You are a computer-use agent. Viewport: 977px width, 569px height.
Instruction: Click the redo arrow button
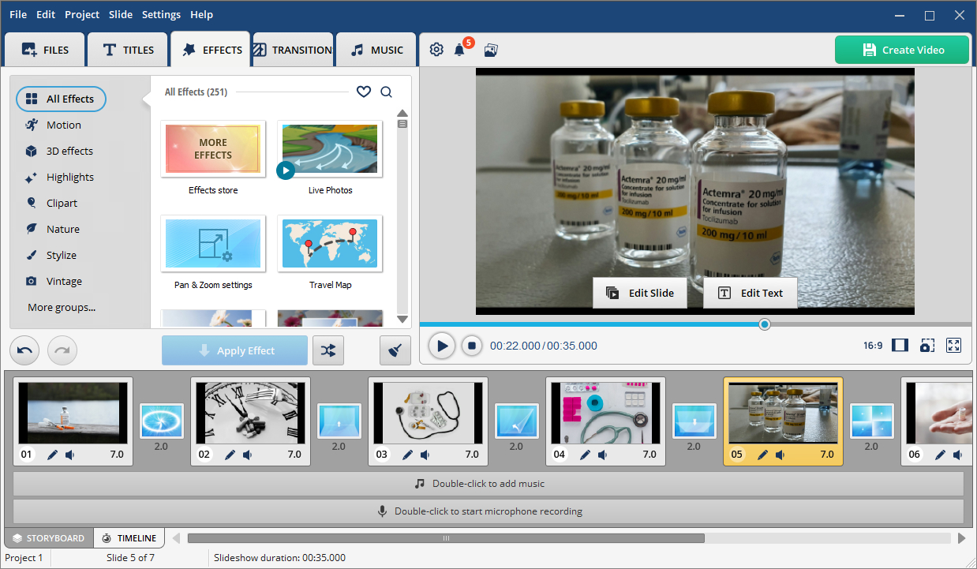click(62, 350)
